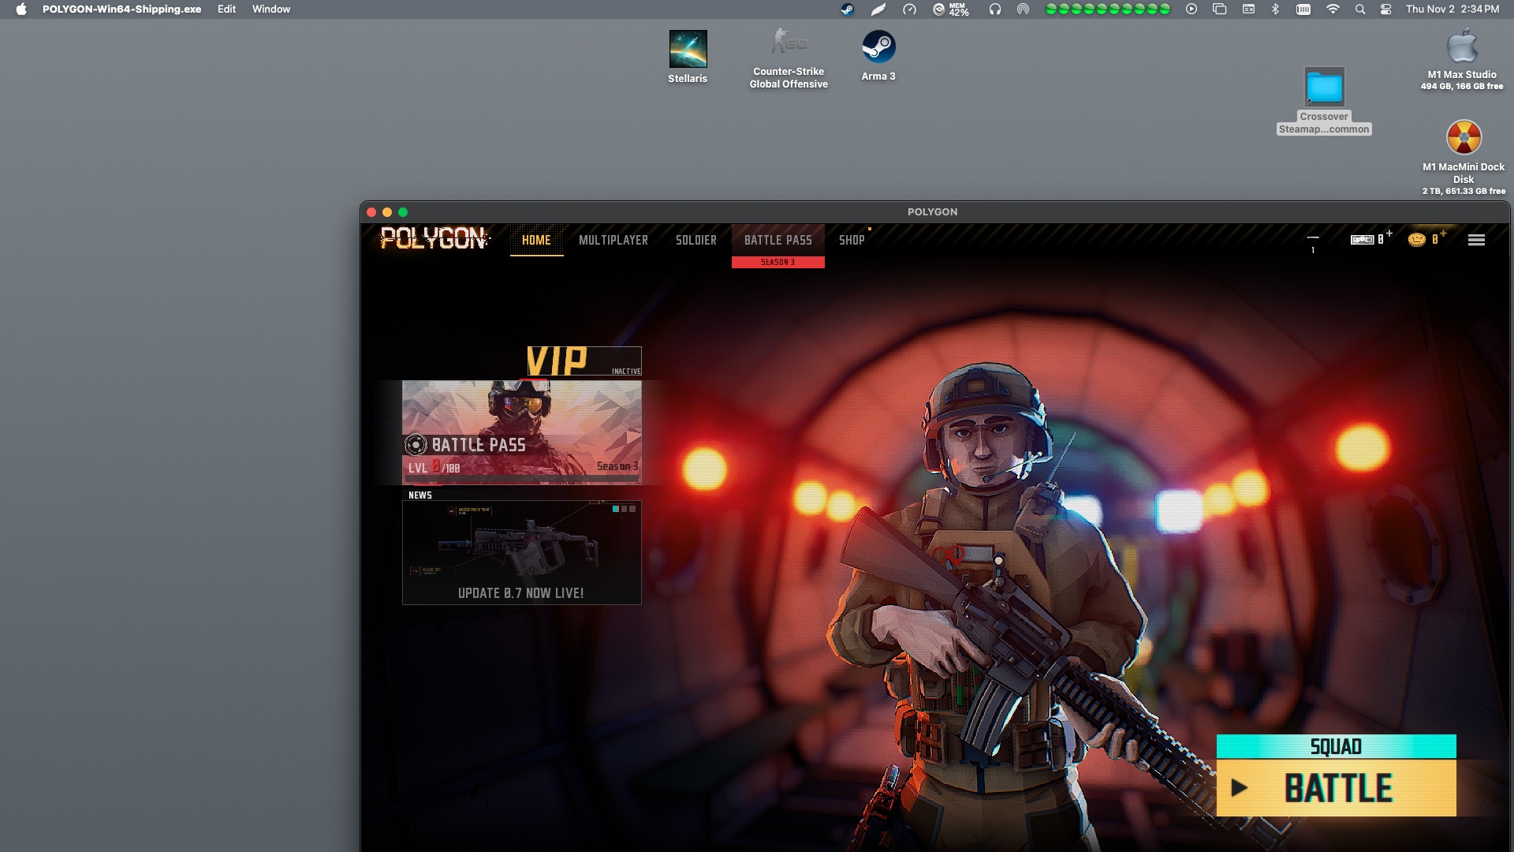Open the Stellaris desktop icon
Image resolution: width=1514 pixels, height=852 pixels.
688,50
